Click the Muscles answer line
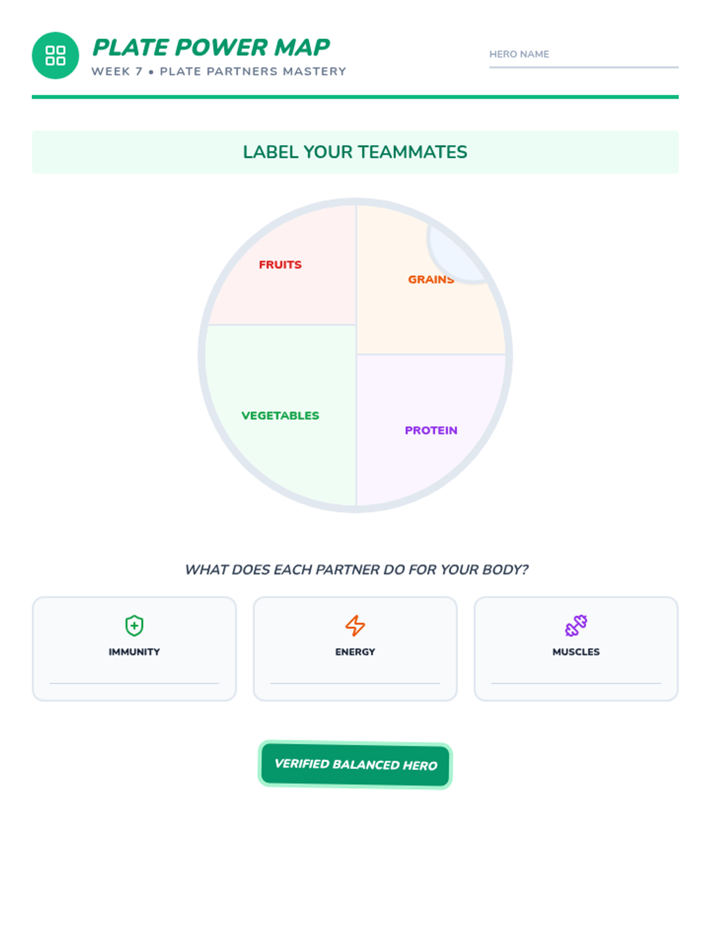Image resolution: width=710 pixels, height=947 pixels. point(576,683)
